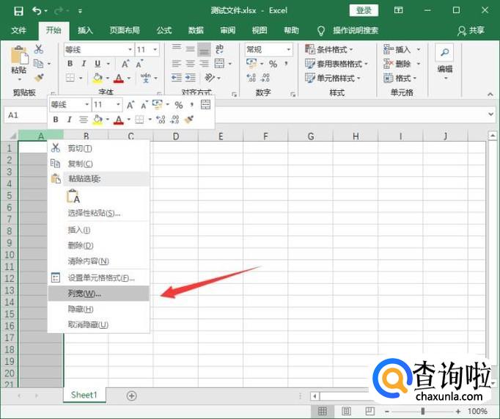Decrease font size in the ribbon

(139, 64)
